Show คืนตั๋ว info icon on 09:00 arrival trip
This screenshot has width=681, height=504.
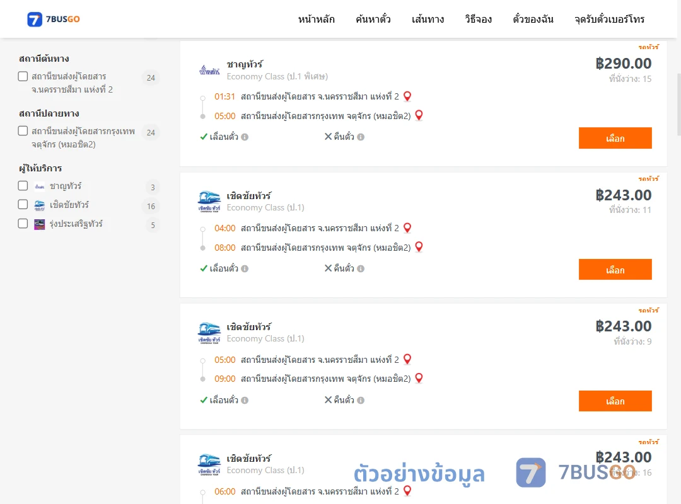(361, 400)
